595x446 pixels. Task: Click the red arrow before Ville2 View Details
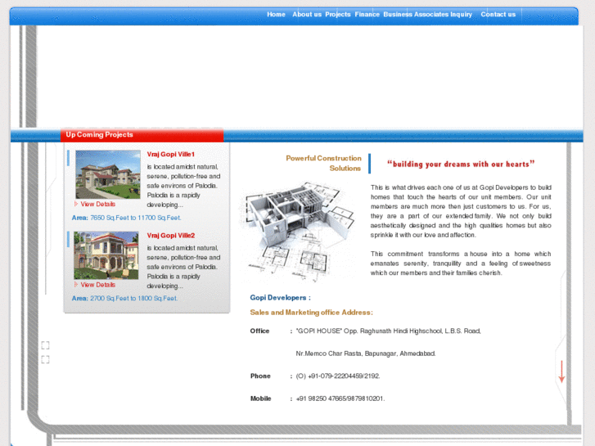76,284
